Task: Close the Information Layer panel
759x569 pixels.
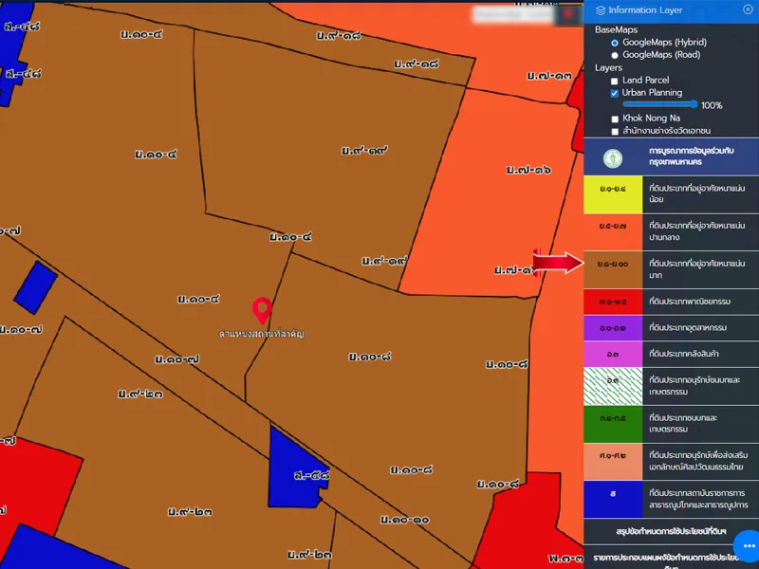Action: [748, 9]
